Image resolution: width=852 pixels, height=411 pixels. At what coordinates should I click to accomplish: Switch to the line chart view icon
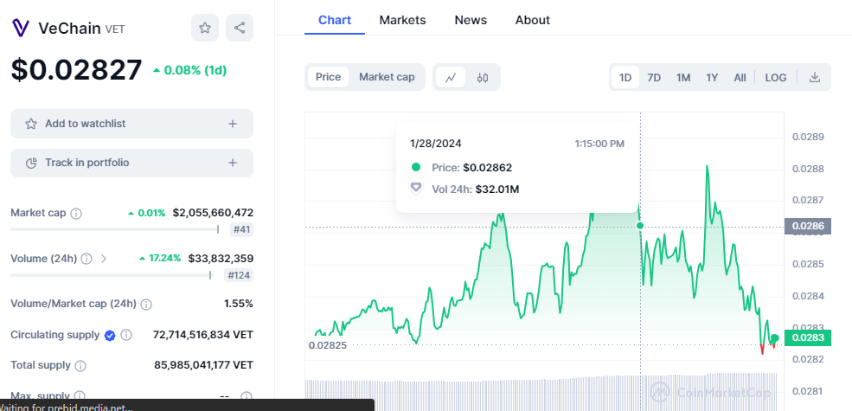451,78
